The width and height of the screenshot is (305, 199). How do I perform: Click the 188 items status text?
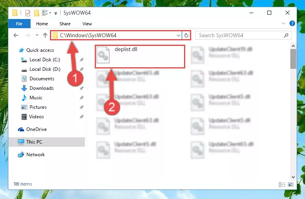[x=23, y=184]
